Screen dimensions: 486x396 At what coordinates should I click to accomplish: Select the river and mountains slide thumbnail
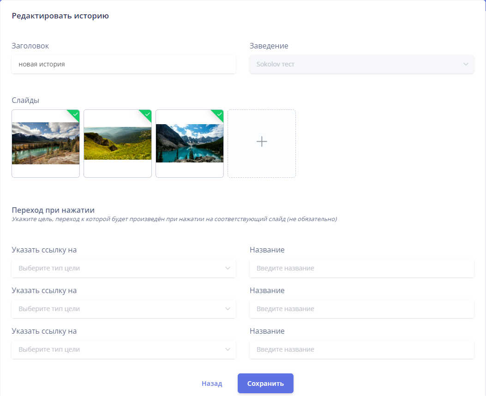[x=46, y=144]
